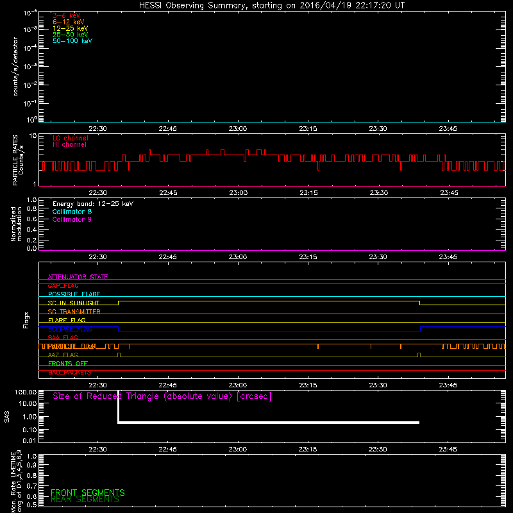Select the orange 6-12 keV legend entry
Image resolution: width=513 pixels, height=513 pixels.
tap(69, 22)
